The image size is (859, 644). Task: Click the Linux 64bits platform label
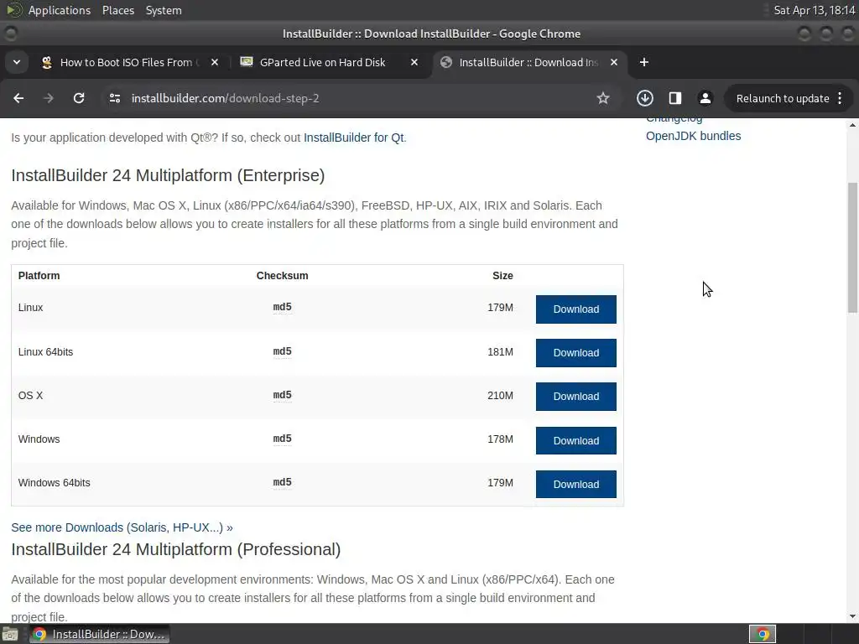[45, 351]
